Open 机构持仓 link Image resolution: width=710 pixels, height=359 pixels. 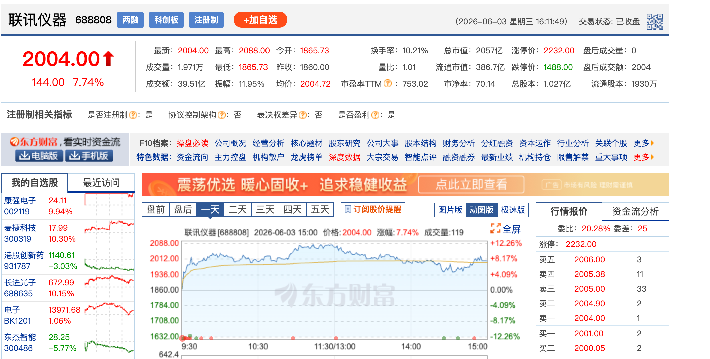coord(535,157)
